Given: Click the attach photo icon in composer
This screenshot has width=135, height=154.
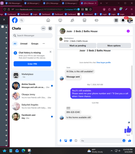Looking at the screenshot, I should [66, 140].
